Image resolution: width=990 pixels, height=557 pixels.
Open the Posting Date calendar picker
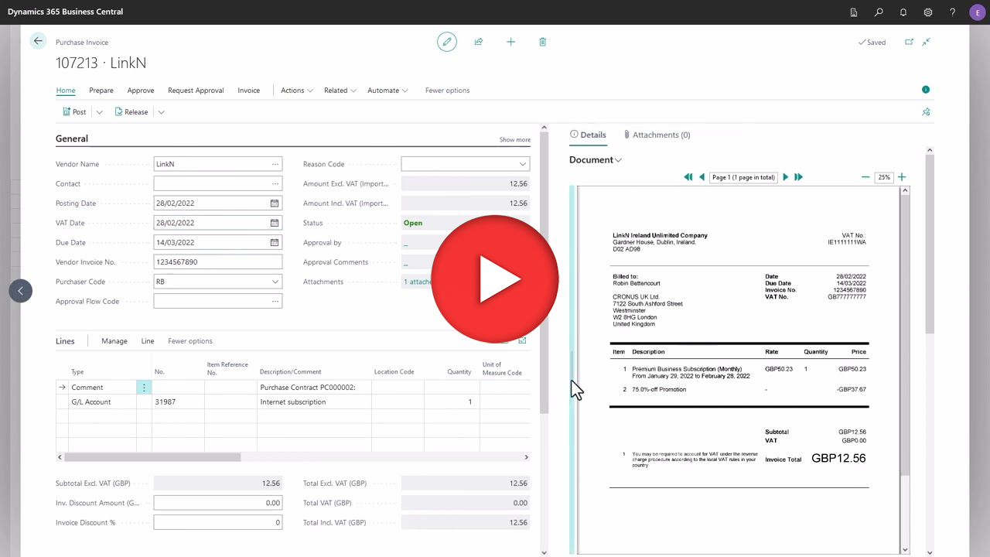pos(275,203)
